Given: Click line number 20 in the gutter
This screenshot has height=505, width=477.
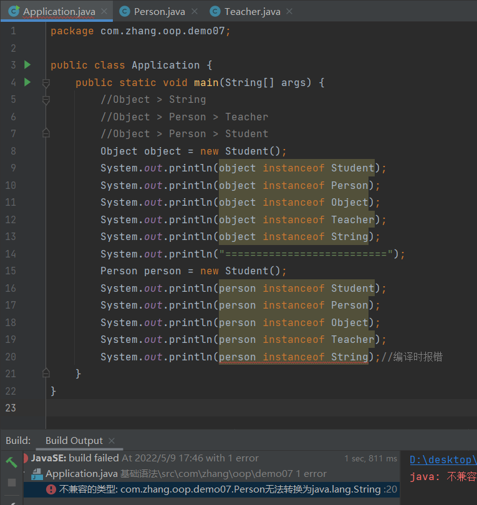Looking at the screenshot, I should [x=11, y=357].
